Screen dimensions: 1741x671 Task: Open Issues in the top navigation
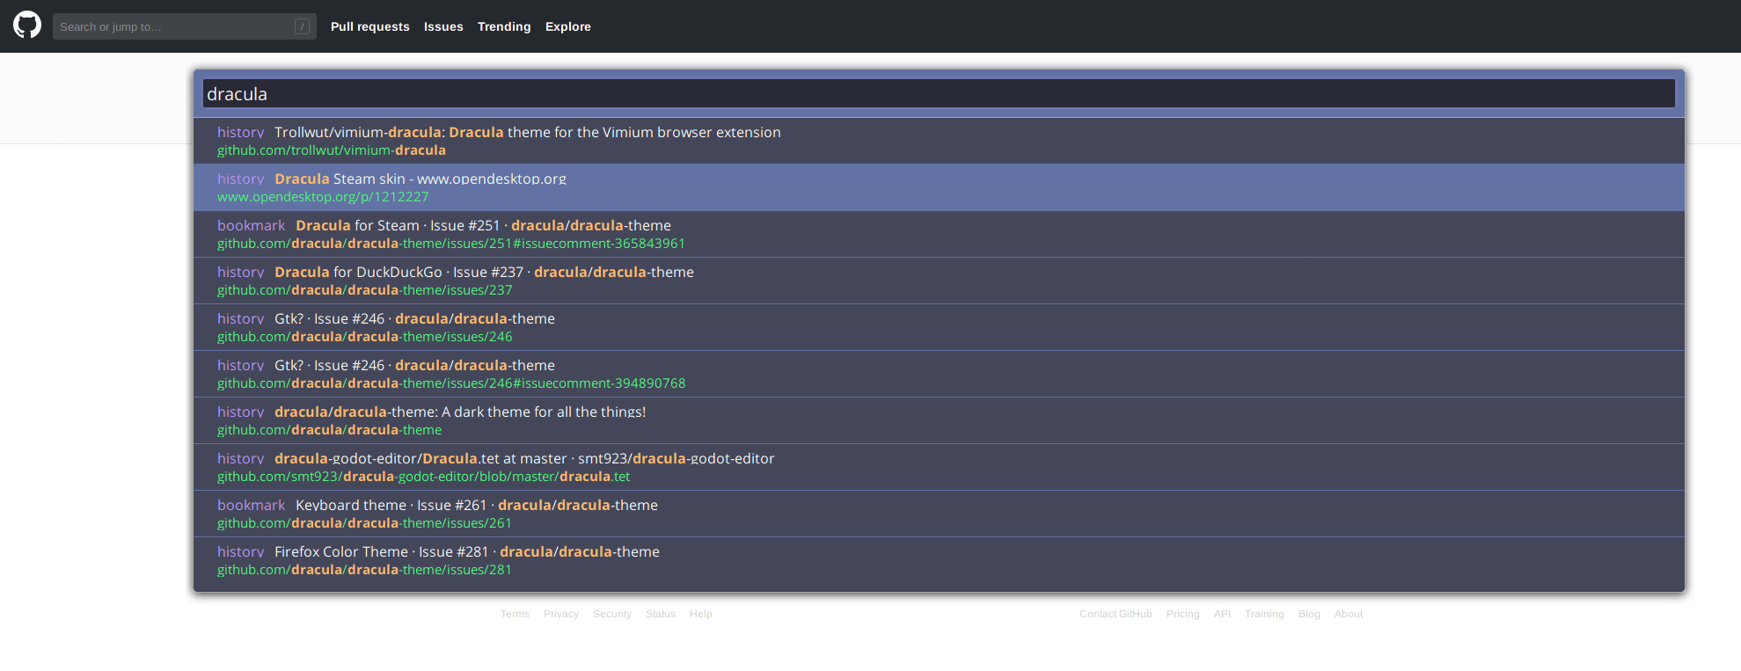click(x=443, y=26)
